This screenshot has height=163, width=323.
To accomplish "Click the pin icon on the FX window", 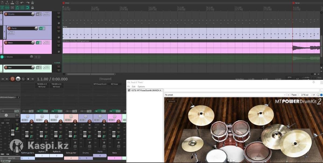I will click(x=313, y=82).
